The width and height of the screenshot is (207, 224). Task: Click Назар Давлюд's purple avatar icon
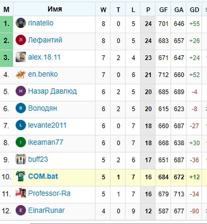[x=21, y=91]
